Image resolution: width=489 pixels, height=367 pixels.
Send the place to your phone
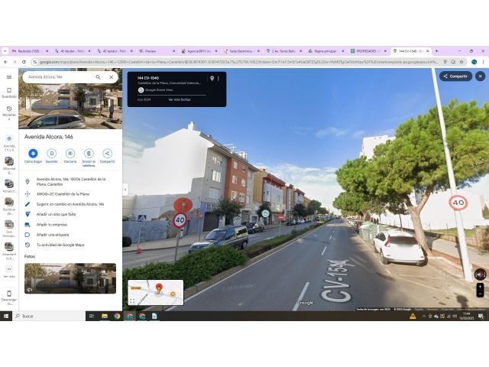[89, 158]
